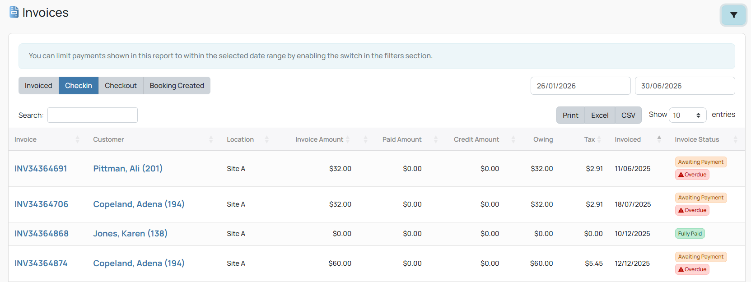
Task: Click the Fully Paid status badge
Action: pos(690,234)
